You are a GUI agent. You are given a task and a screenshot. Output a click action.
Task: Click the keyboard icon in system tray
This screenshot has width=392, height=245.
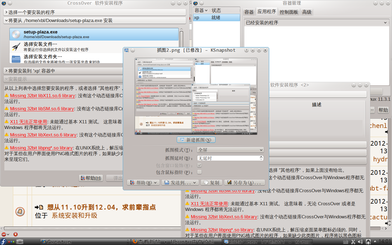click(x=345, y=242)
